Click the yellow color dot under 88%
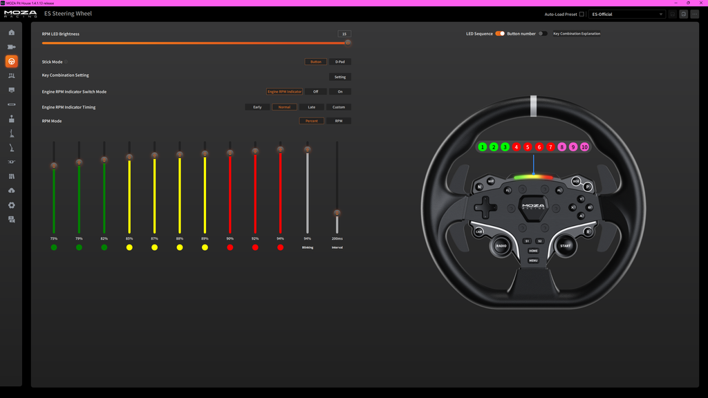 point(180,247)
